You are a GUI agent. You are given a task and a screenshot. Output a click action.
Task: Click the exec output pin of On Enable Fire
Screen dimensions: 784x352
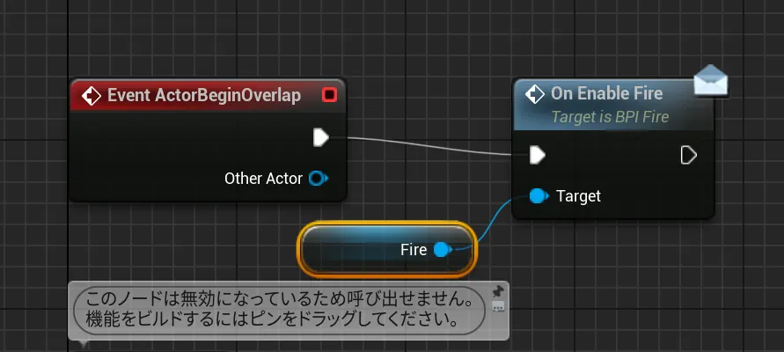(x=689, y=155)
